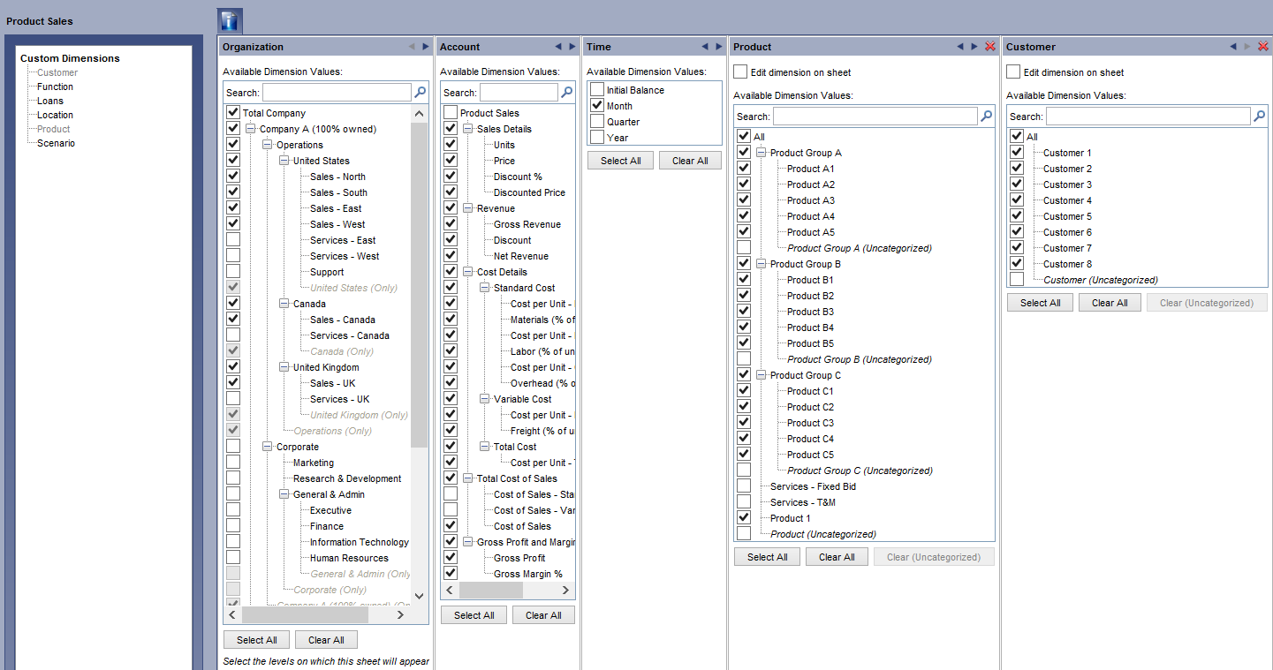
Task: Click the Organization search magnifier icon
Action: tap(421, 92)
